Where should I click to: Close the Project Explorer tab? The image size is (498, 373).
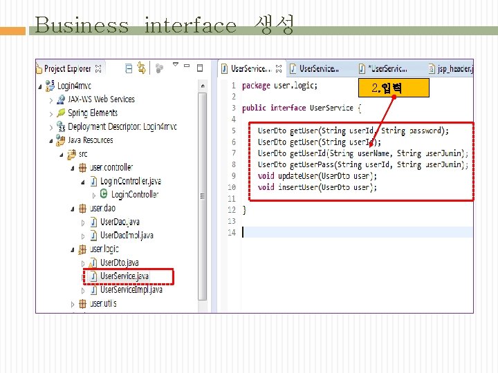(x=98, y=69)
